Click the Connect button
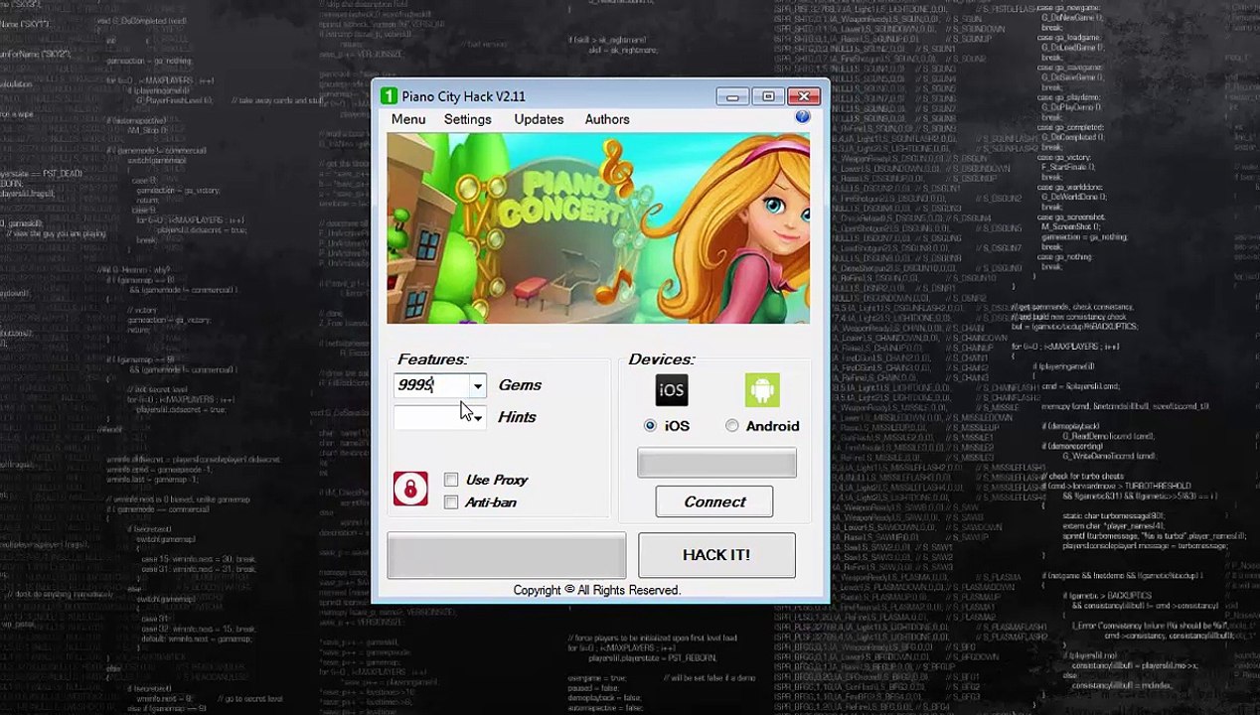Viewport: 1260px width, 715px height. 714,501
